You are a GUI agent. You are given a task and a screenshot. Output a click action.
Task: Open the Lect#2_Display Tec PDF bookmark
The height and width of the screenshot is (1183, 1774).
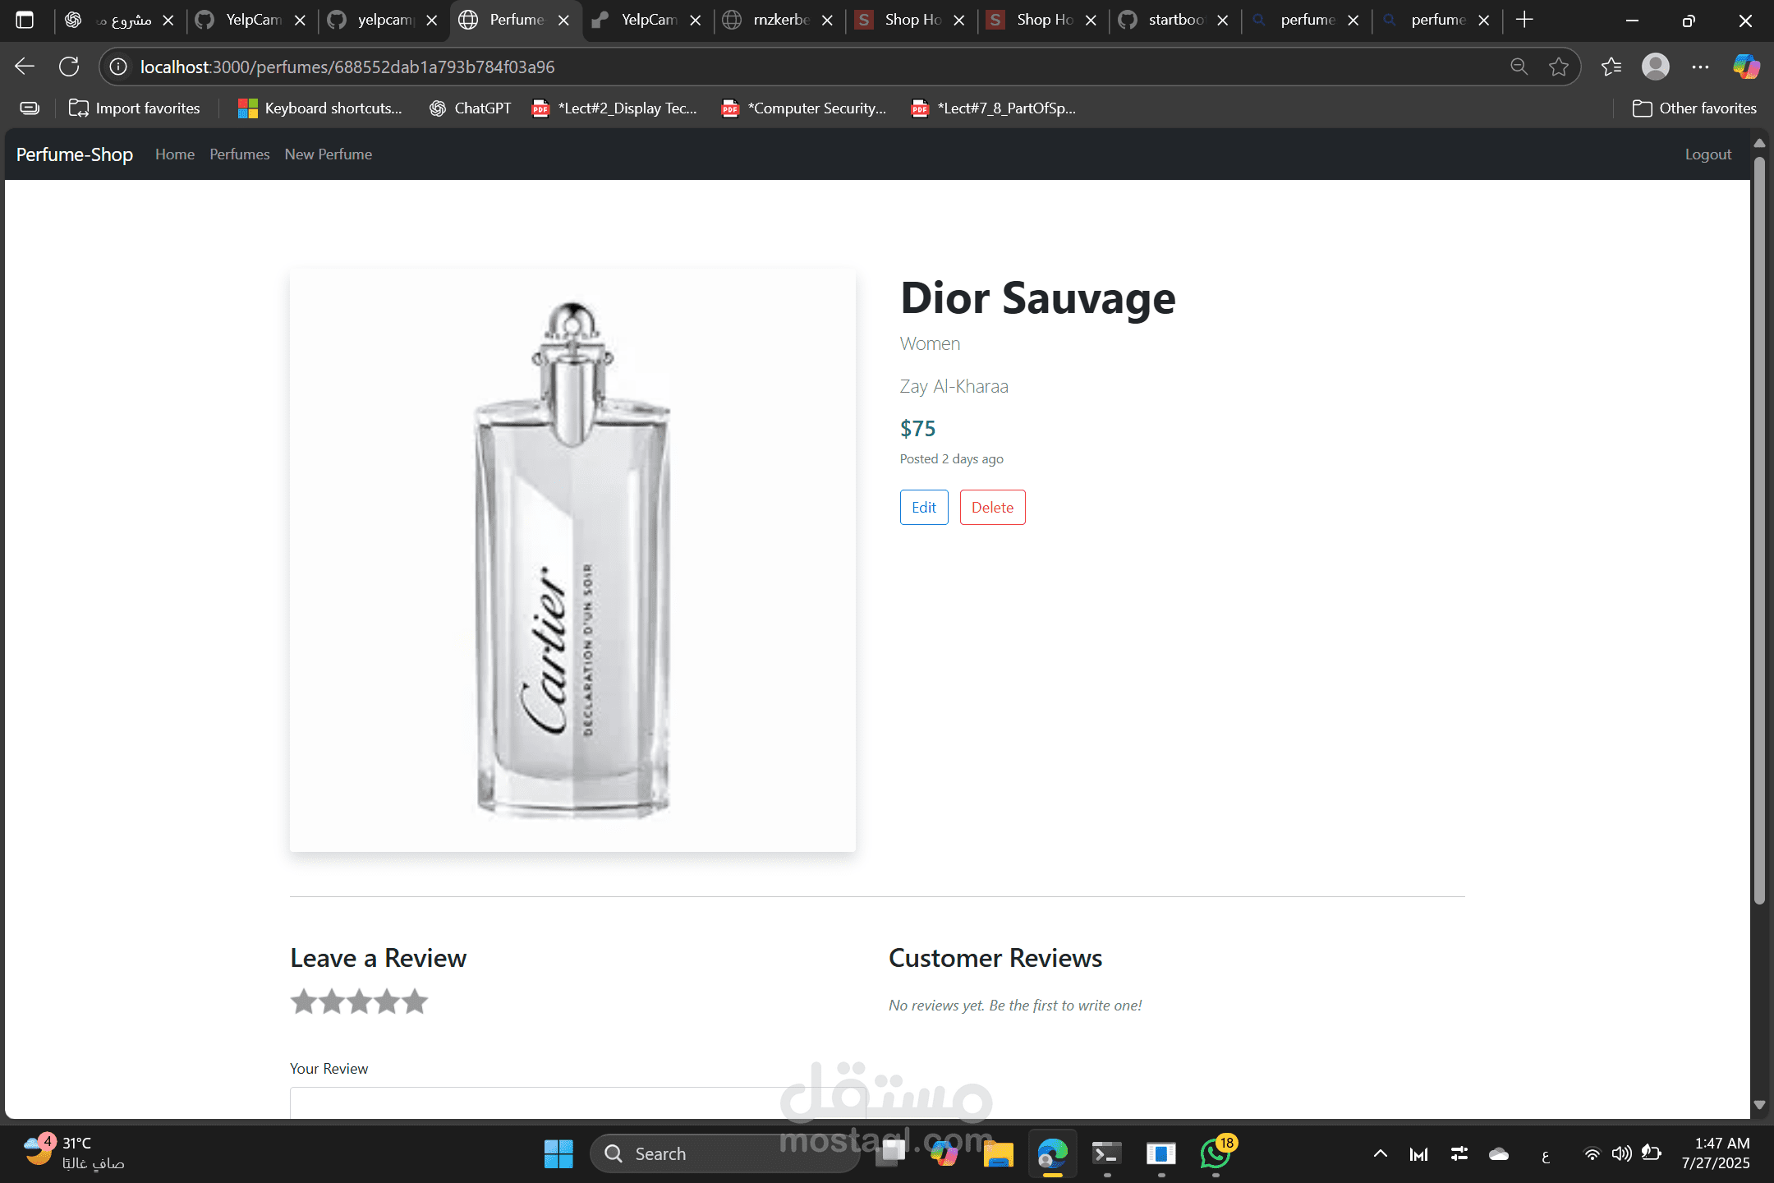tap(615, 108)
